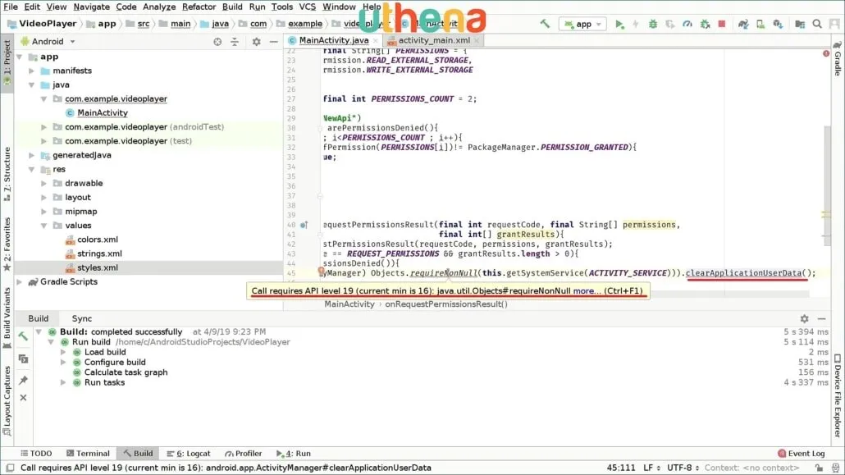Click the UTF-8 encoding selector

click(683, 468)
